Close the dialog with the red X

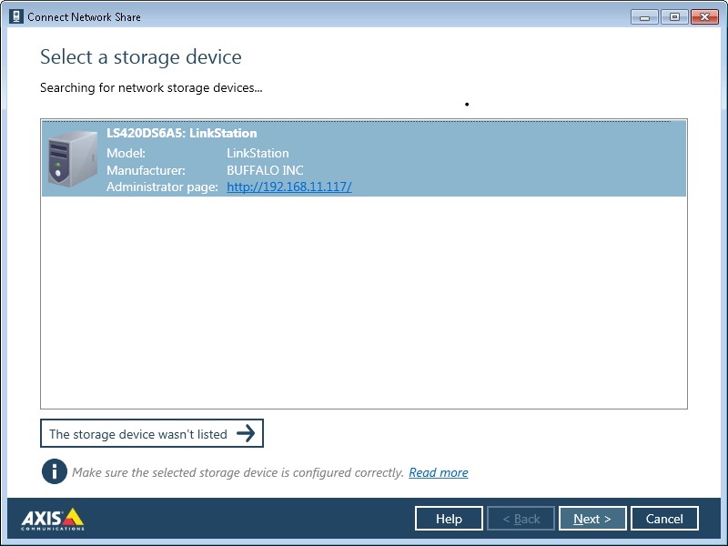(x=704, y=16)
